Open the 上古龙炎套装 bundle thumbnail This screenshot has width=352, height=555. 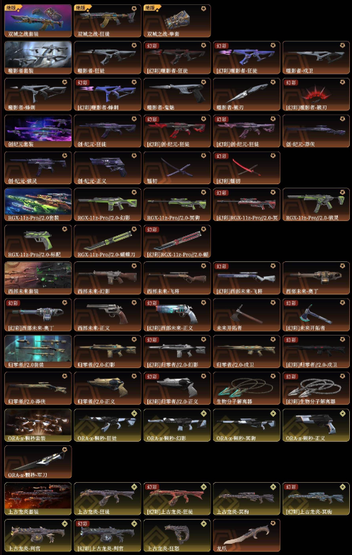[38, 498]
